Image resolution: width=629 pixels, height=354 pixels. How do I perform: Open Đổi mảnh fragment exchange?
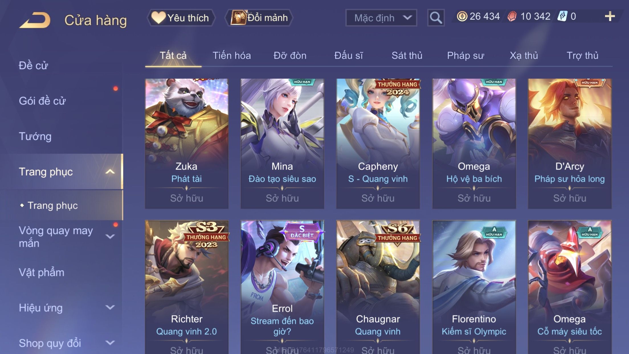pyautogui.click(x=259, y=18)
